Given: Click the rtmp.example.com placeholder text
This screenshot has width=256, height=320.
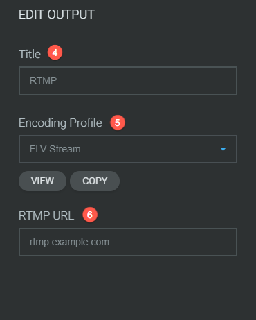Looking at the screenshot, I should tap(69, 242).
